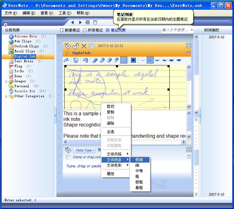
Task: Select the Welcome Note category
Action: 25,36
